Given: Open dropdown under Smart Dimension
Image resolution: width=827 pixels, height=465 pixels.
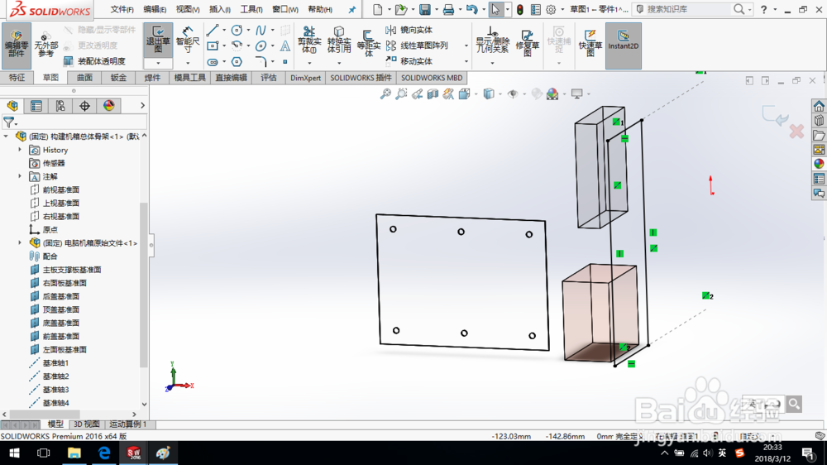Looking at the screenshot, I should [x=188, y=64].
